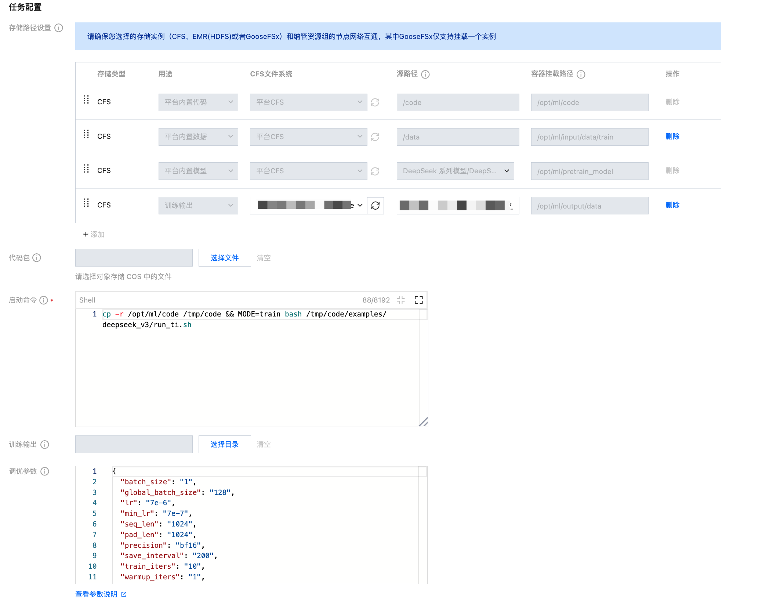This screenshot has width=762, height=608.
Task: Open 平台内置数据 usage dropdown
Action: point(198,137)
